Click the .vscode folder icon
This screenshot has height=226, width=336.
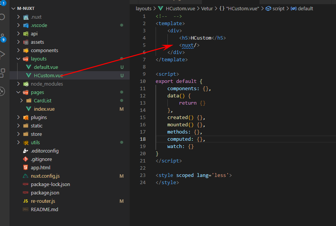click(x=26, y=25)
